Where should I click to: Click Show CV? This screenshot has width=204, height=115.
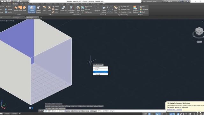[x=78, y=9]
